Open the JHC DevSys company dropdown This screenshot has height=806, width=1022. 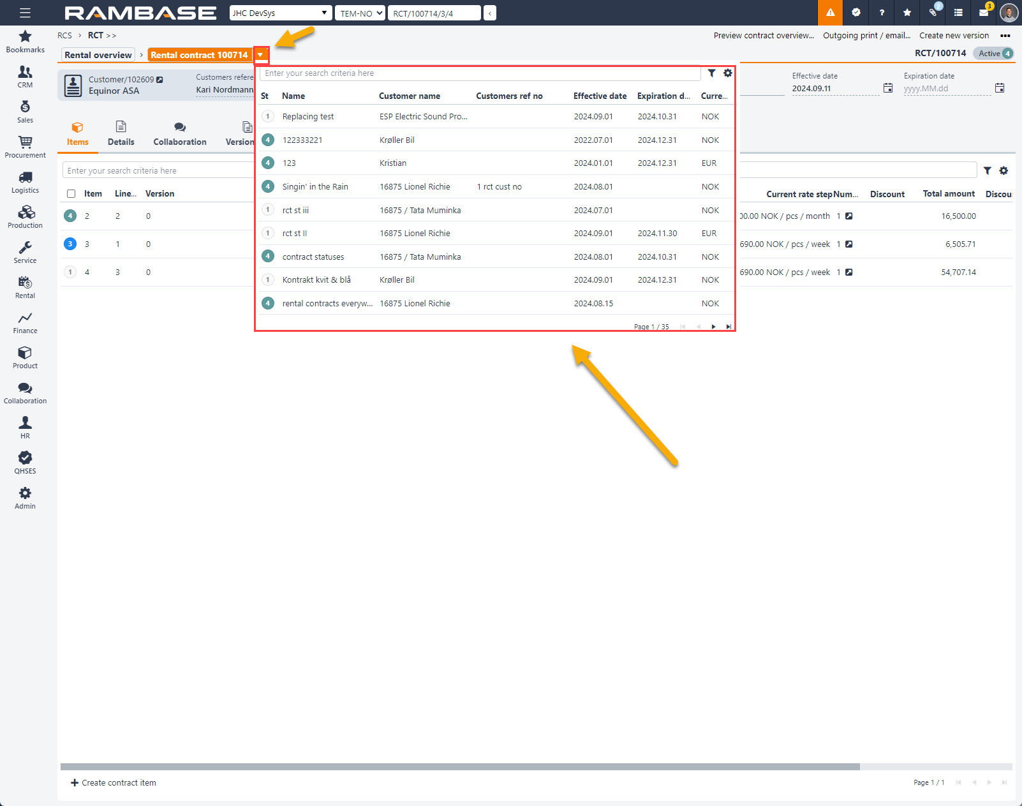coord(281,13)
